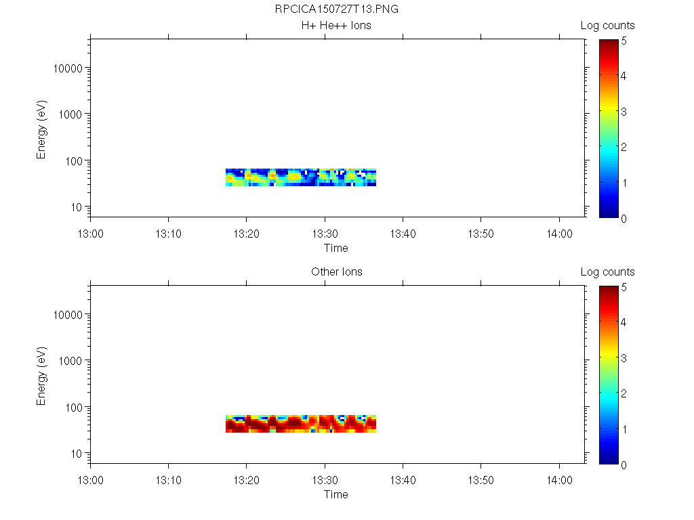
Task: Select color bar value 2 on H+ He++ plot
Action: pyautogui.click(x=624, y=147)
